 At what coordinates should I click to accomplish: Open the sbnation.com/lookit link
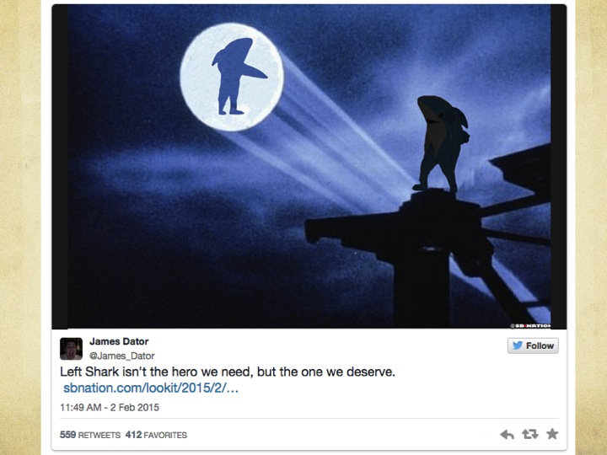tap(151, 388)
